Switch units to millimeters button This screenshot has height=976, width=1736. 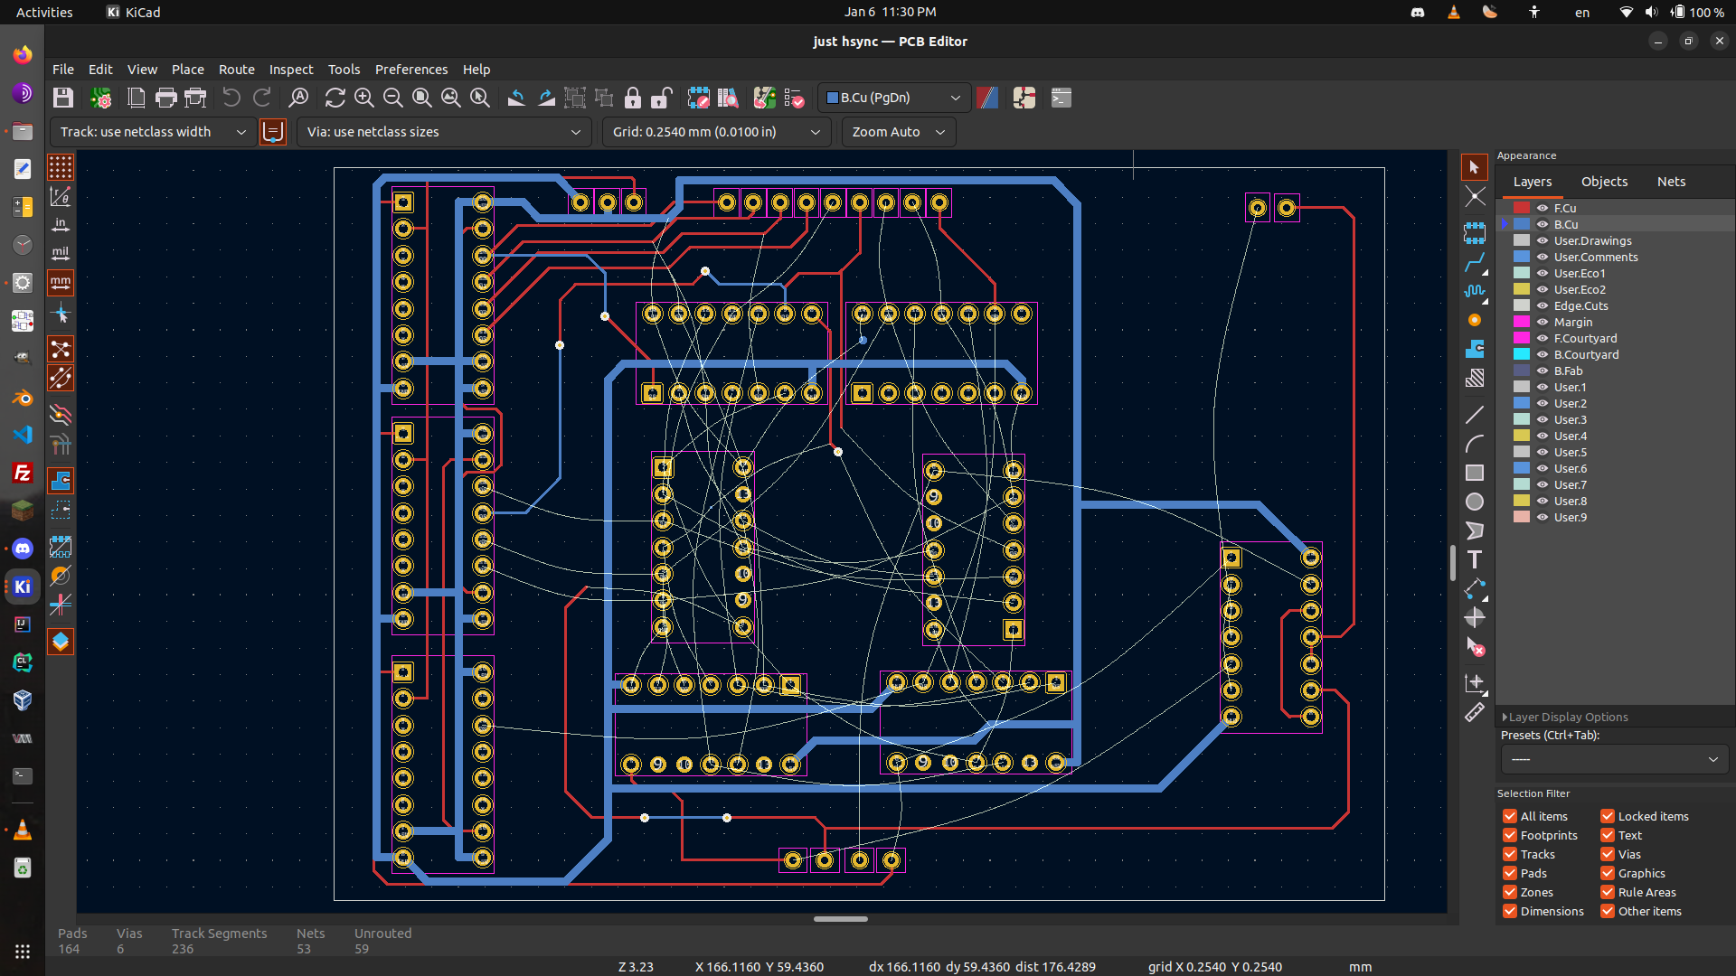(x=61, y=283)
